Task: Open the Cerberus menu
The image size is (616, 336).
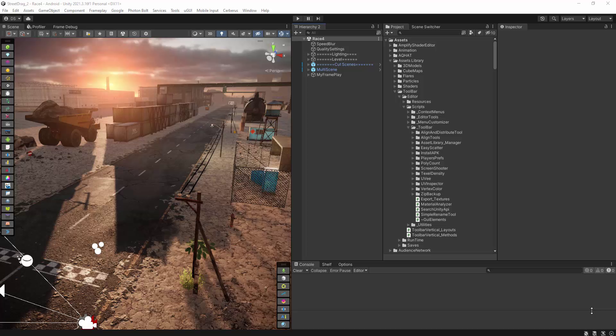Action: click(x=230, y=11)
